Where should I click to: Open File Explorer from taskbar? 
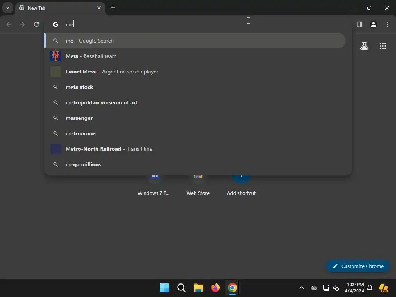pyautogui.click(x=198, y=288)
